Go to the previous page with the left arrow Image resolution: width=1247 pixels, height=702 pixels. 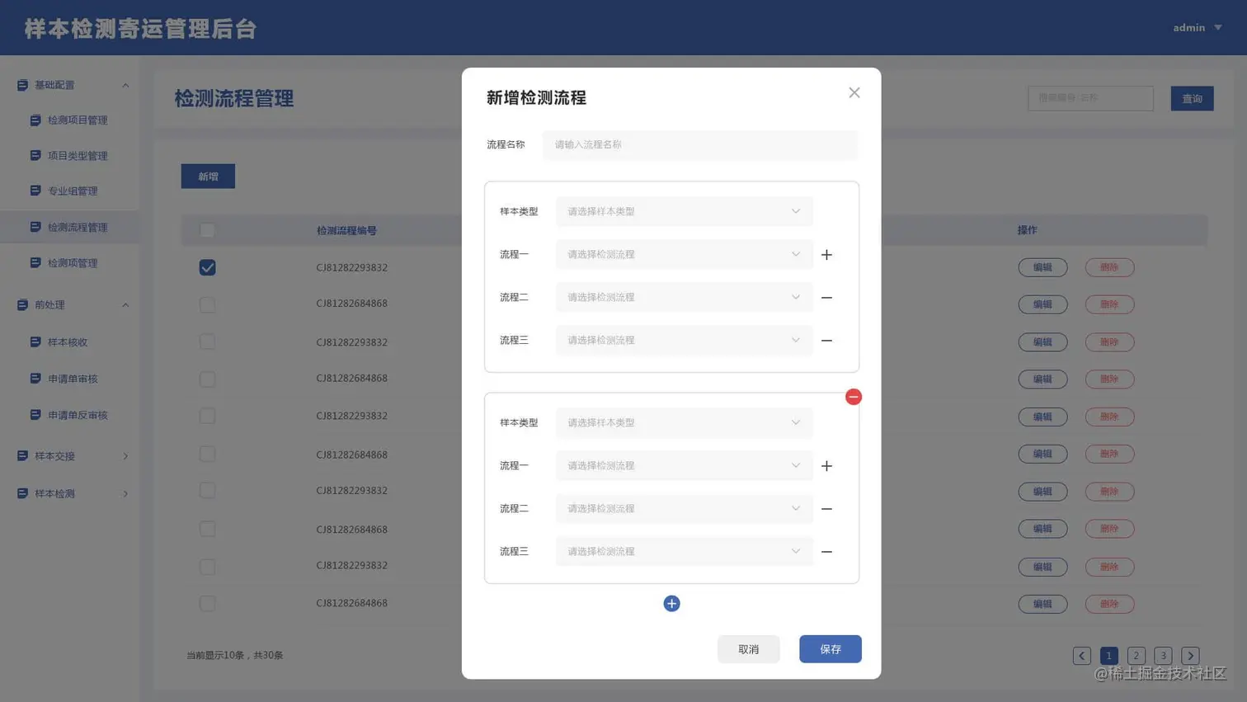(1081, 656)
